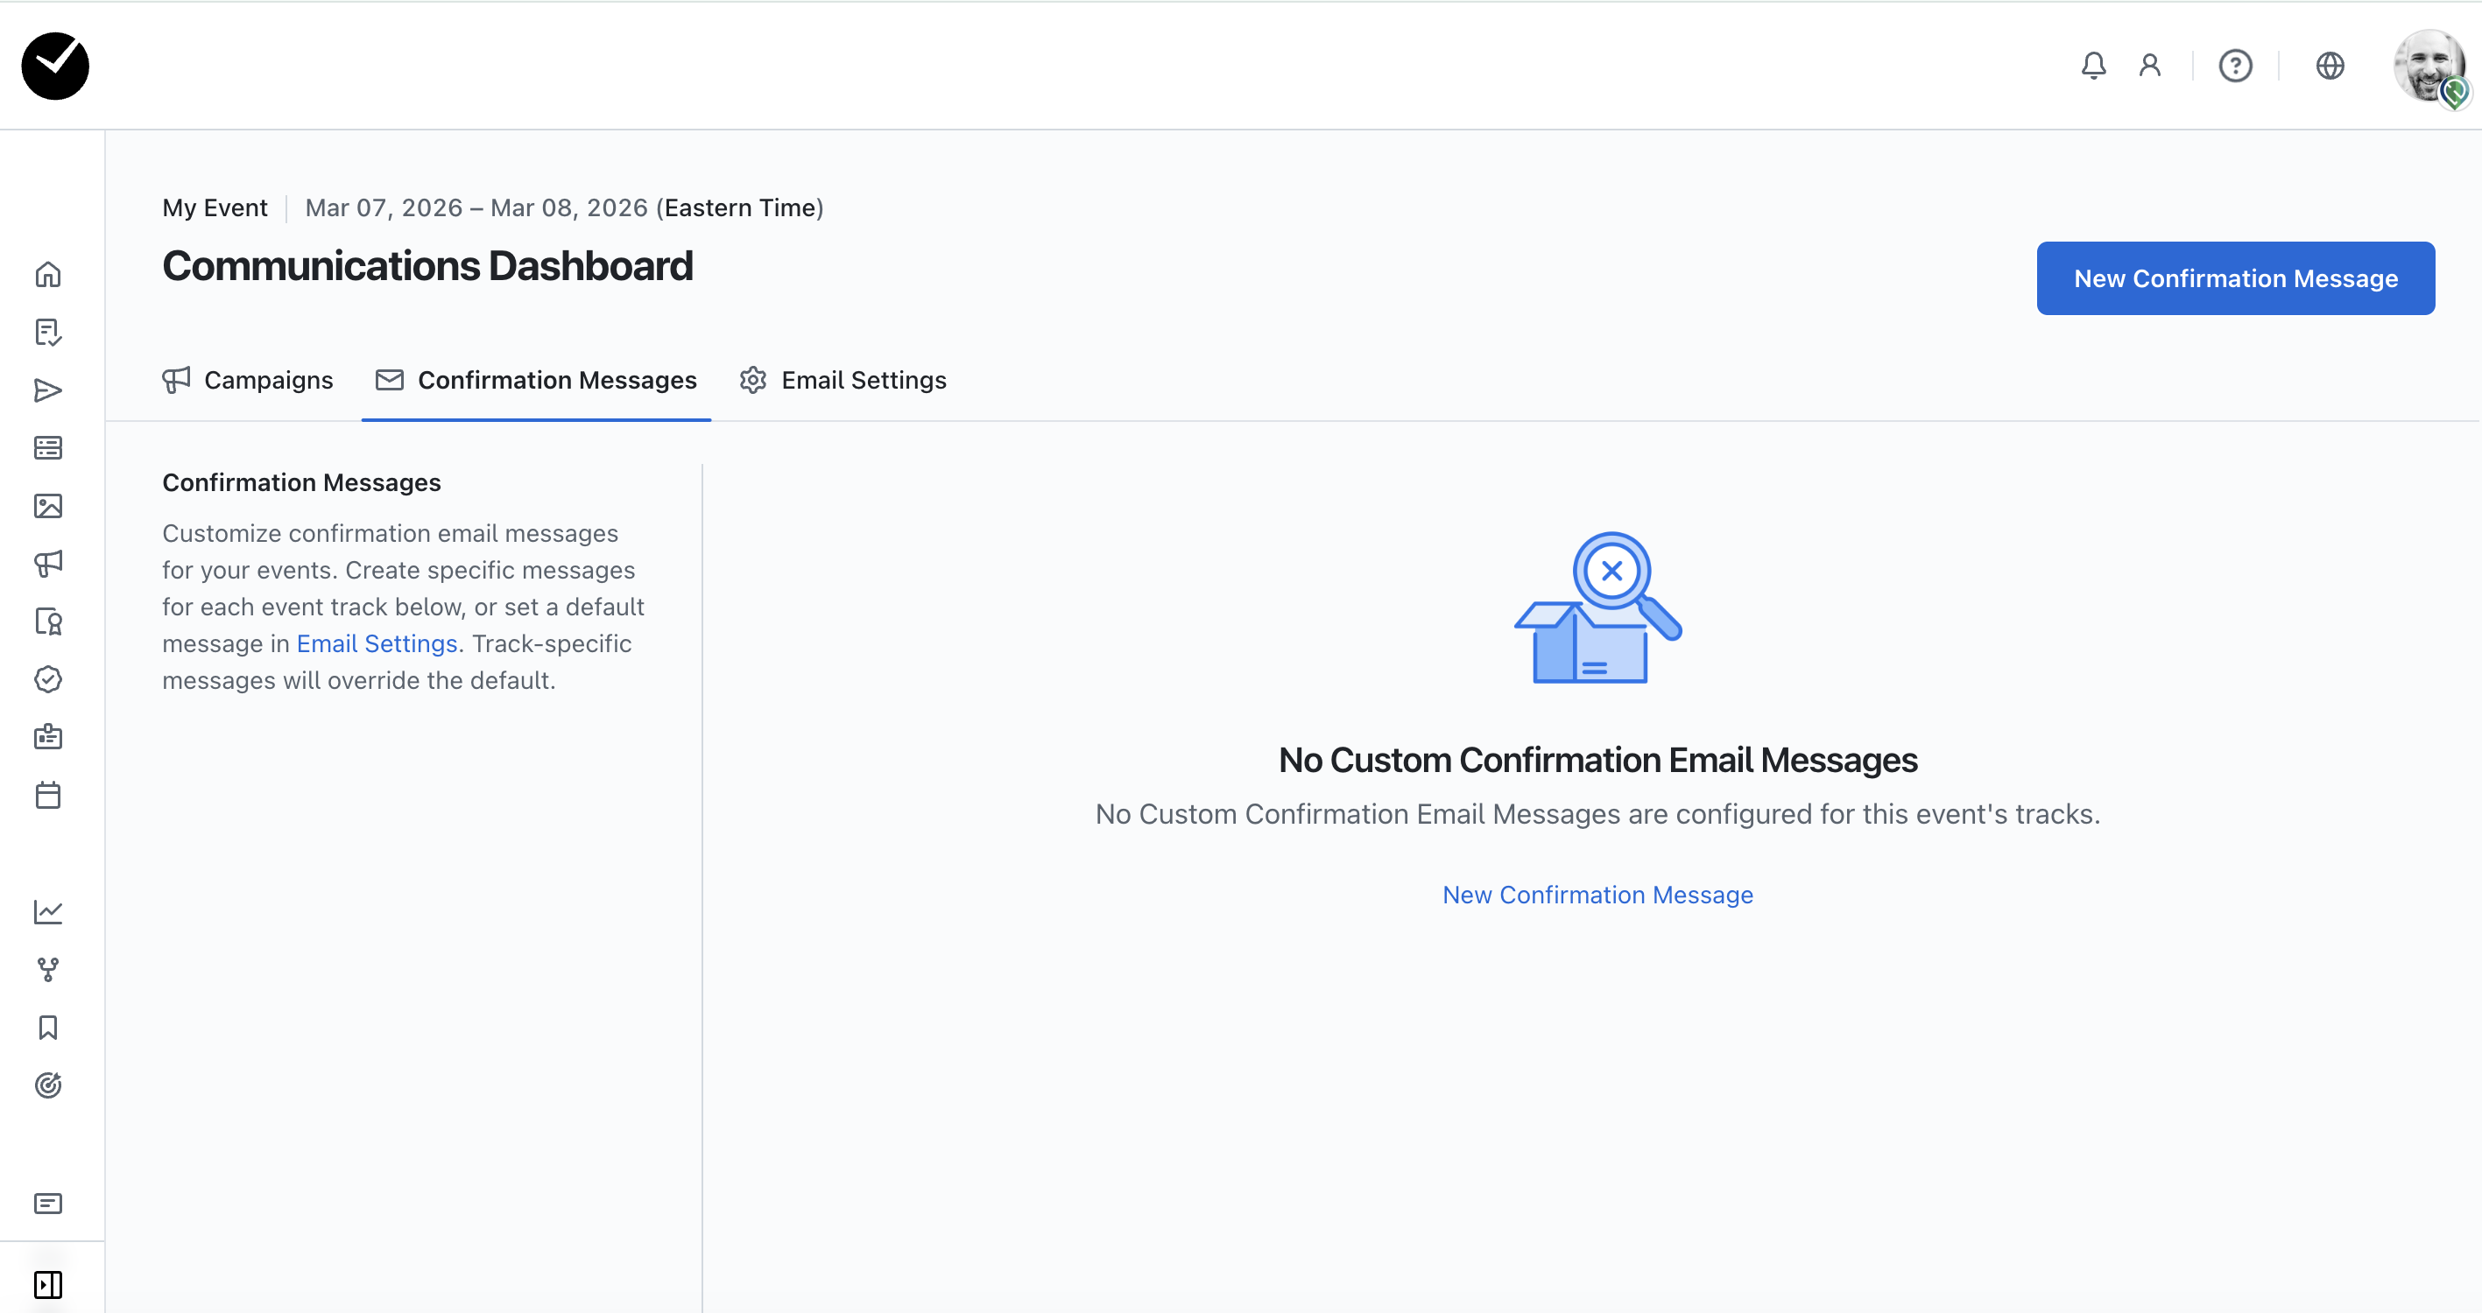Screen dimensions: 2482x1313
Task: Click the blue New Confirmation Message button
Action: click(2235, 278)
